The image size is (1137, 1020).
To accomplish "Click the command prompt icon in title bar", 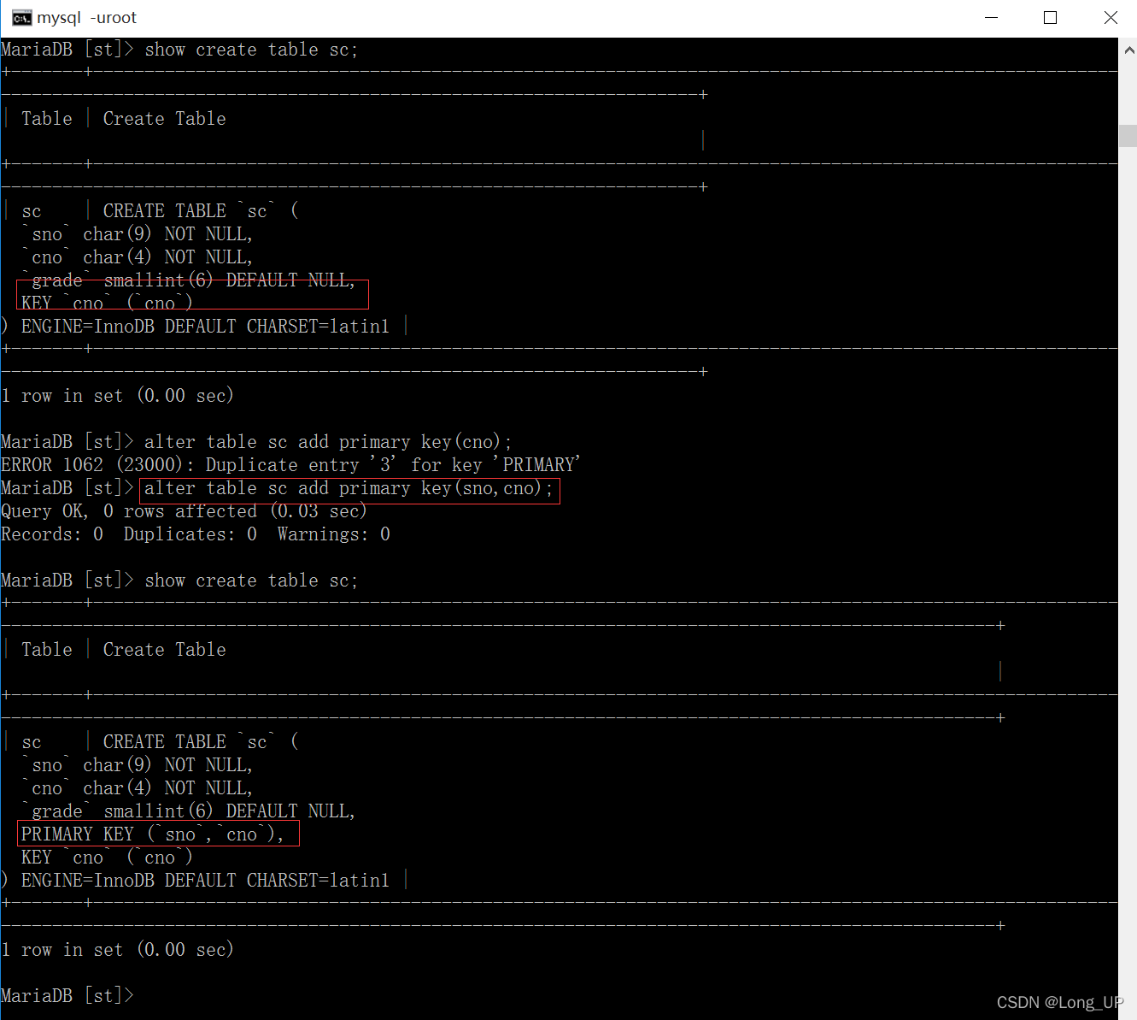I will pyautogui.click(x=21, y=18).
